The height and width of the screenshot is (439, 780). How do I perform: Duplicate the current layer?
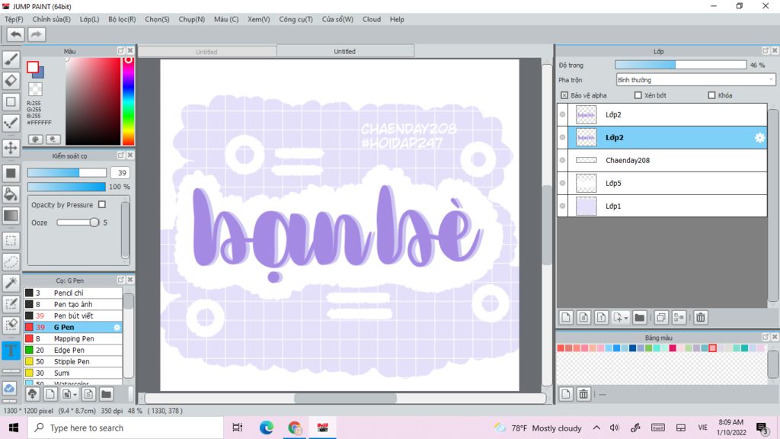661,318
